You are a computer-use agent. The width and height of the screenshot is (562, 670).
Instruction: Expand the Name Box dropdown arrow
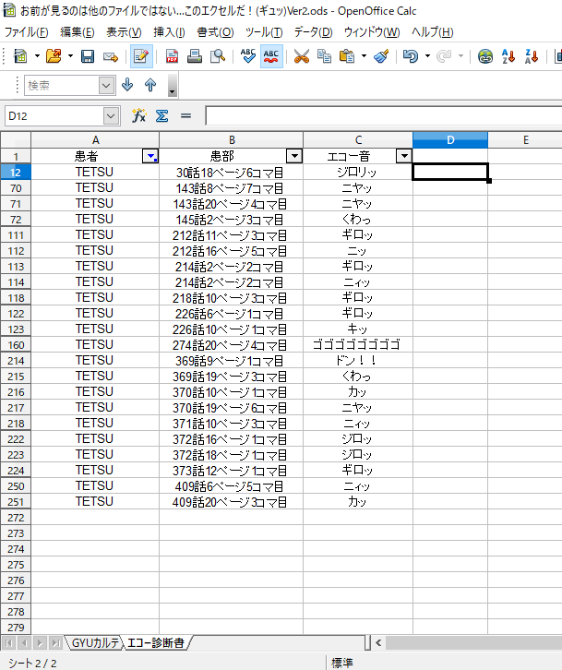click(111, 115)
